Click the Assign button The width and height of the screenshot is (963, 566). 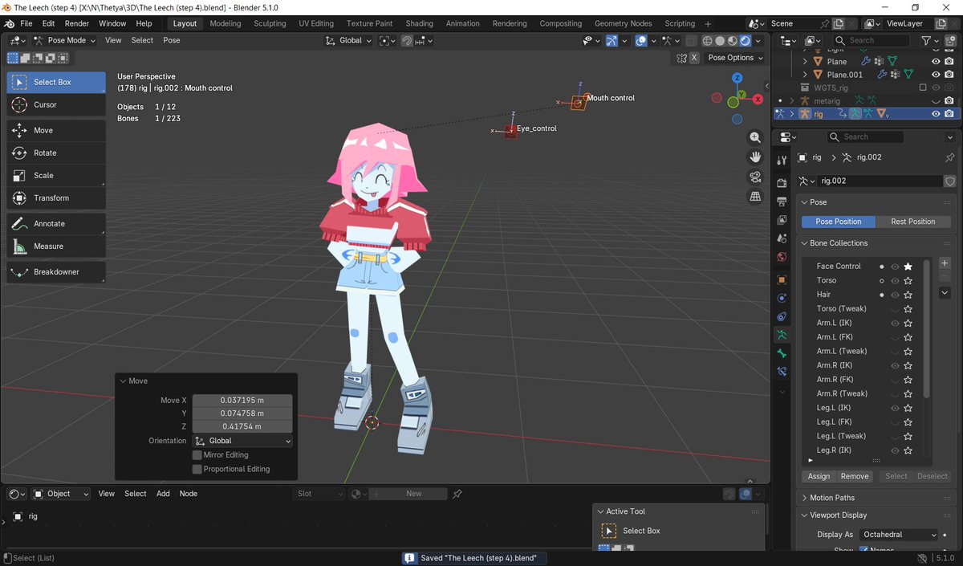coord(819,476)
